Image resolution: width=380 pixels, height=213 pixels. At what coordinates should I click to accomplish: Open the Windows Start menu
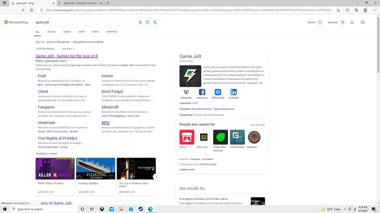[5, 209]
